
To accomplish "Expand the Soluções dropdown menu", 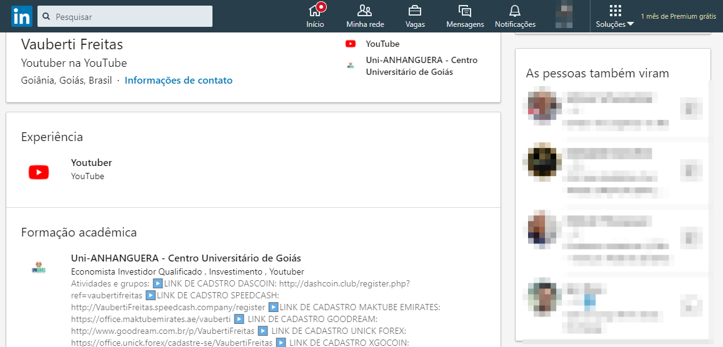I will [615, 16].
